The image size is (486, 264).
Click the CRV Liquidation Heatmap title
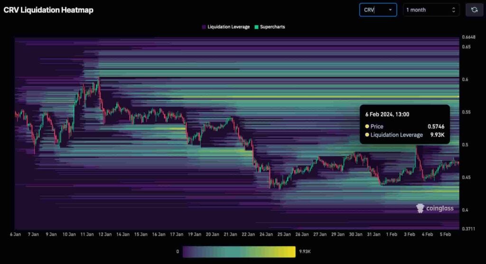click(x=48, y=10)
